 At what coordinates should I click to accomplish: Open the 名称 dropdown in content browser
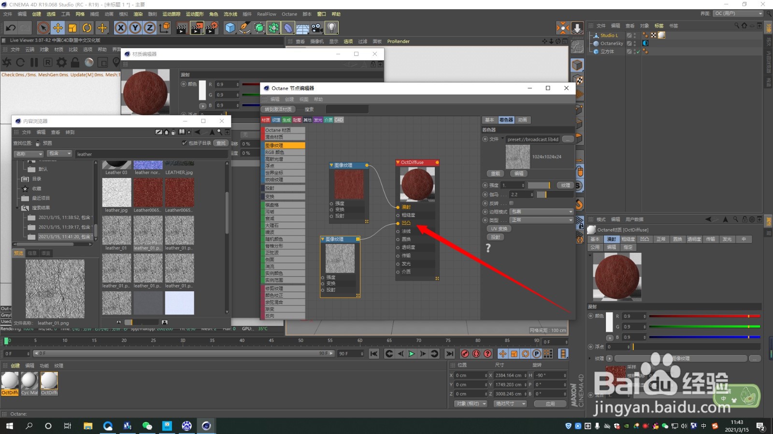pyautogui.click(x=29, y=154)
